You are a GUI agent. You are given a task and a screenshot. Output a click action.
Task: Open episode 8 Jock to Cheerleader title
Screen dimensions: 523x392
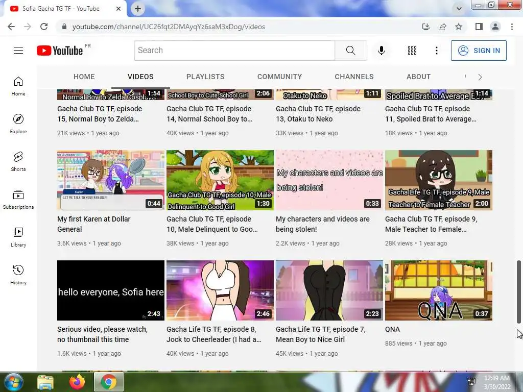[x=214, y=334]
